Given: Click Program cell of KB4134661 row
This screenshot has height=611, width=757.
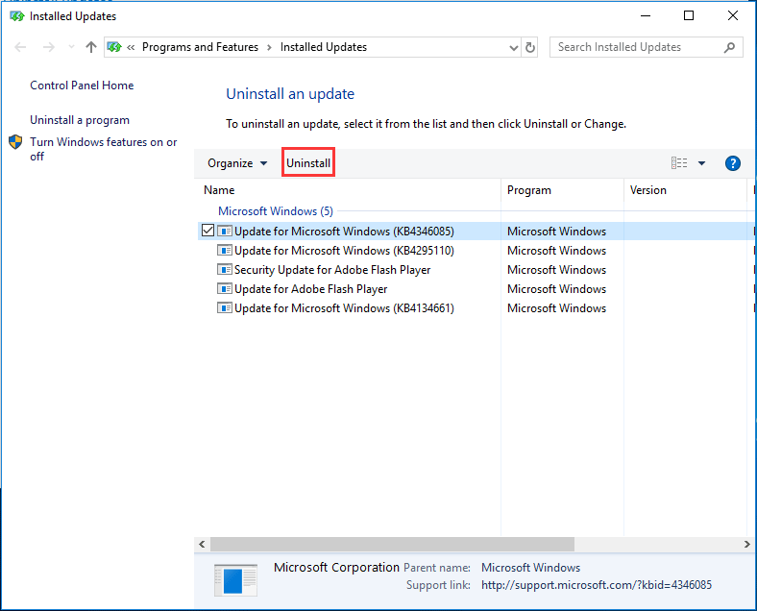Looking at the screenshot, I should (x=556, y=308).
